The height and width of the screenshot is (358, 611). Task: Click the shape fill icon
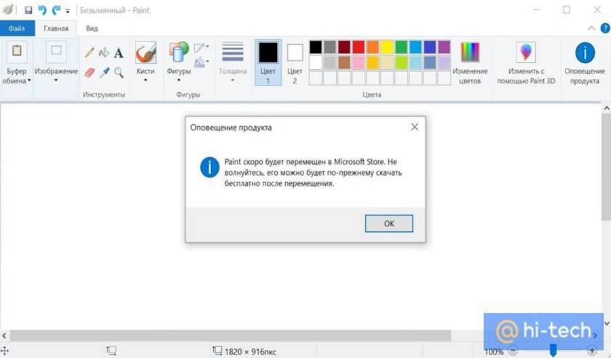pyautogui.click(x=200, y=62)
